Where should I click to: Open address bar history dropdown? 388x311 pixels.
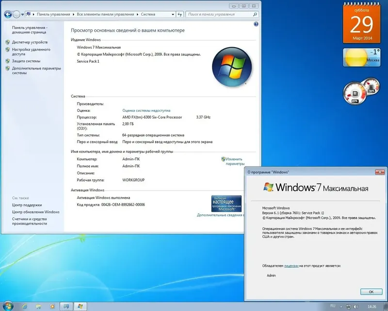pos(173,15)
